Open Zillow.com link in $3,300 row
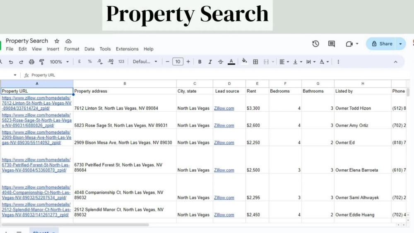This screenshot has width=414, height=233. point(224,108)
